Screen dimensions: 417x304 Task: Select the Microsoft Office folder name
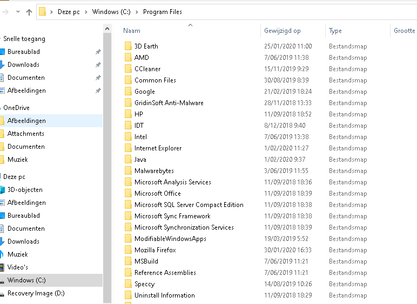[x=157, y=194]
